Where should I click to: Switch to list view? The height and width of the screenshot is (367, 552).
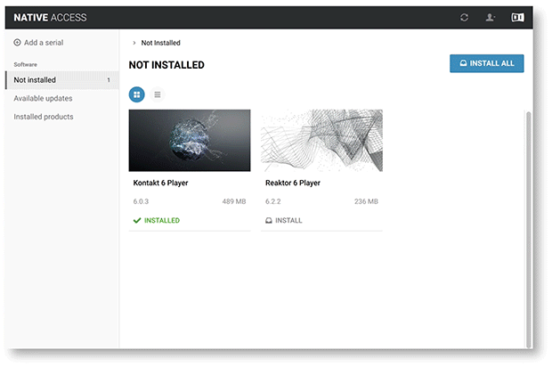point(158,94)
